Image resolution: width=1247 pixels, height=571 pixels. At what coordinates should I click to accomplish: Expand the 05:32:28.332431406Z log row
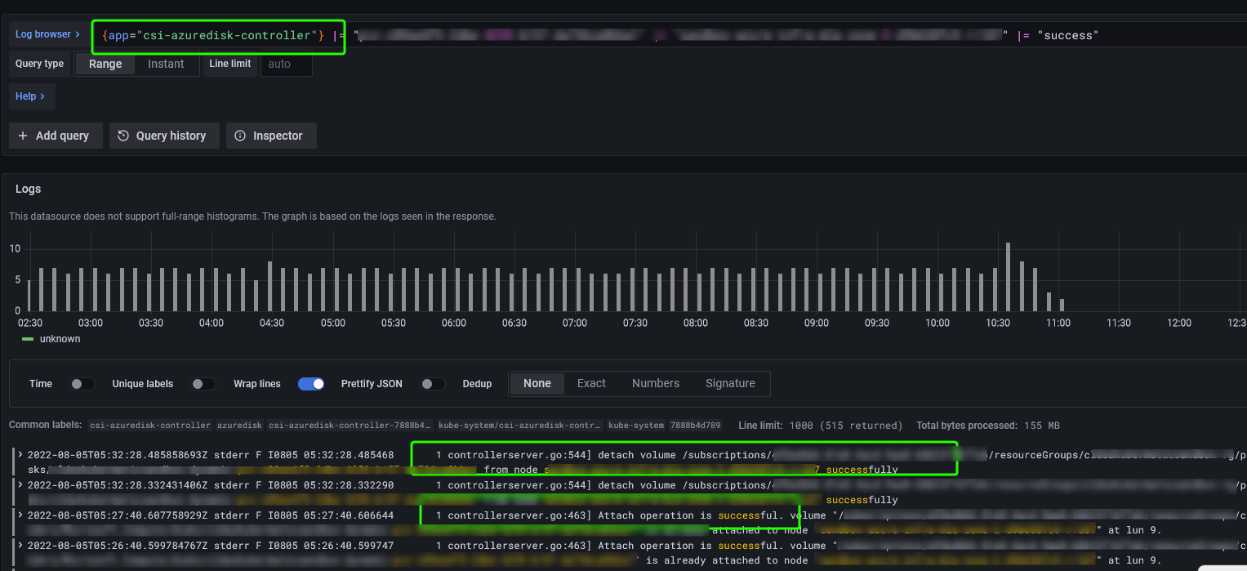[x=20, y=484]
